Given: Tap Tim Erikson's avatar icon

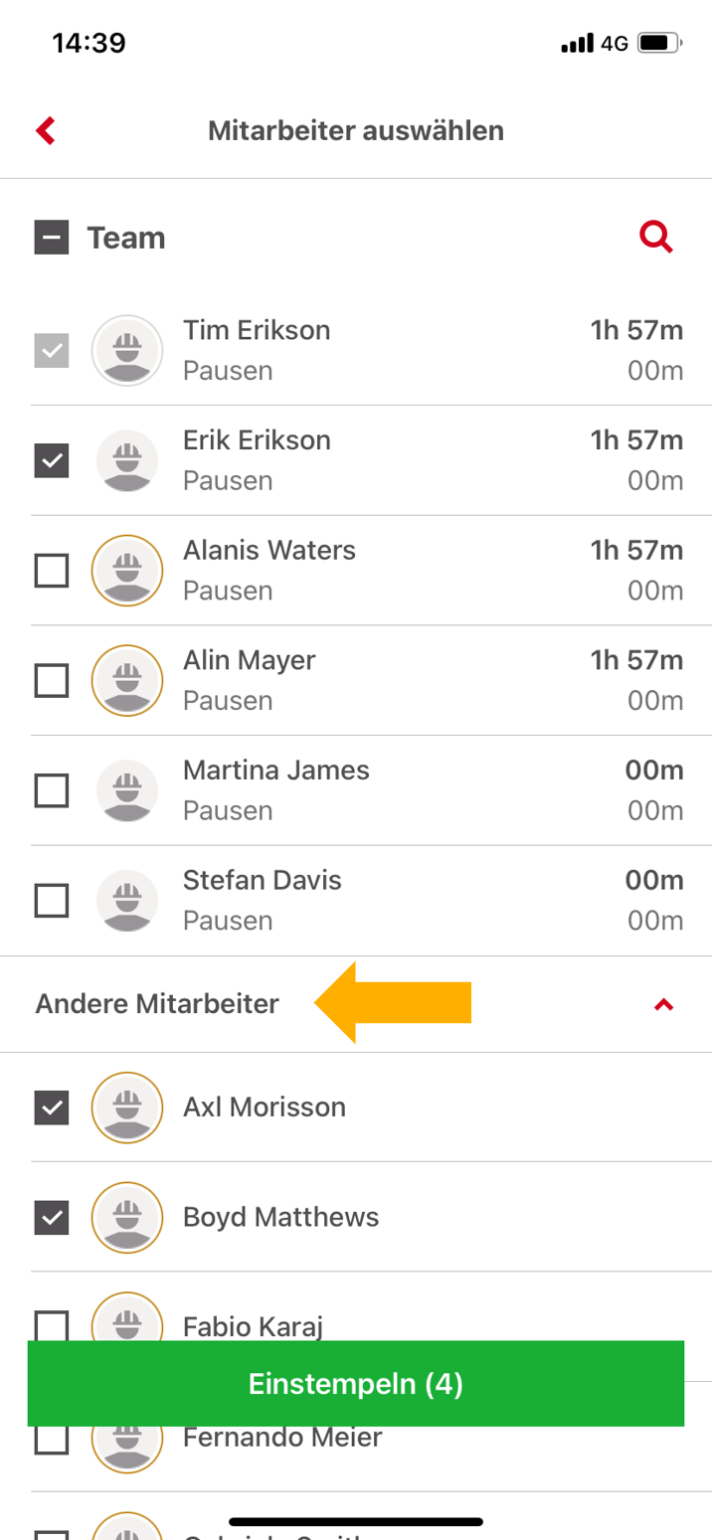Looking at the screenshot, I should [126, 350].
